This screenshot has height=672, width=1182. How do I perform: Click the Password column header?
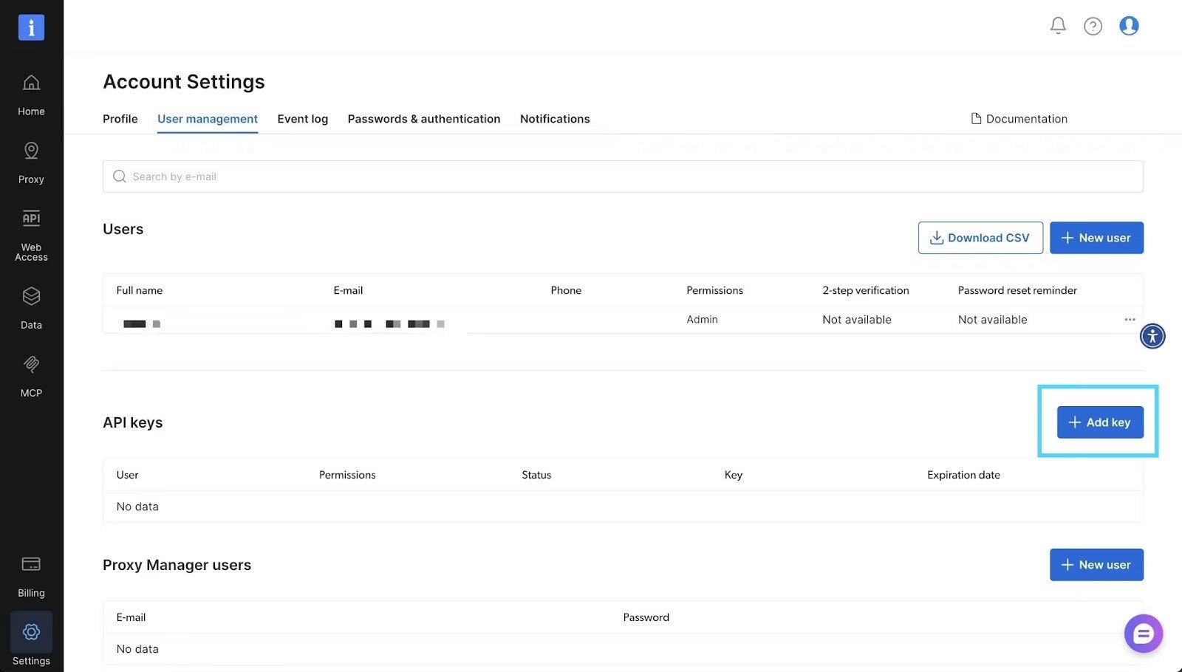pos(646,617)
